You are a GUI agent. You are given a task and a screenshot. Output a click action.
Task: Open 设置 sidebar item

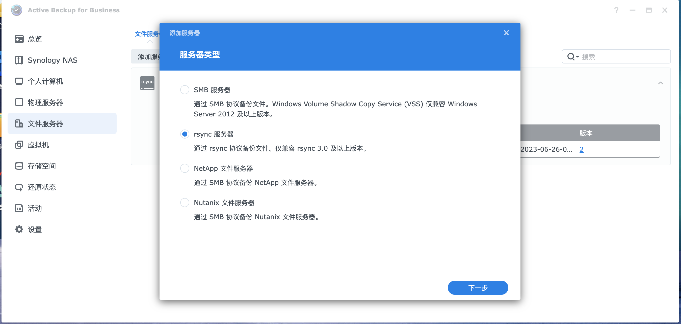62,229
